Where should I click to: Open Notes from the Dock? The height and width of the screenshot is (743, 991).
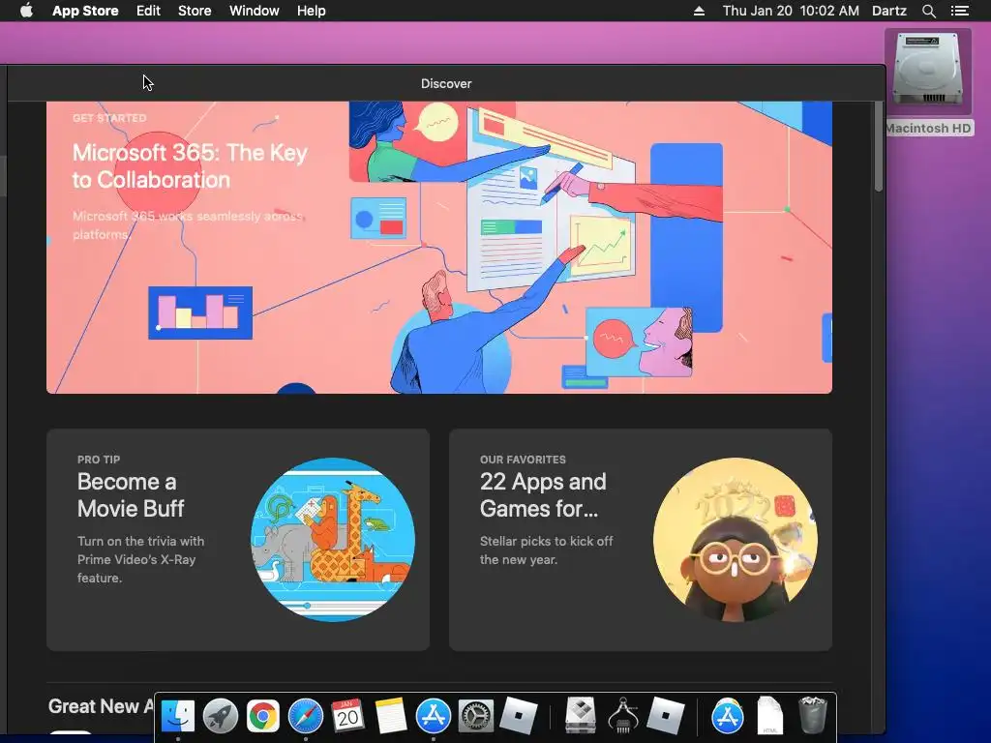pos(391,716)
